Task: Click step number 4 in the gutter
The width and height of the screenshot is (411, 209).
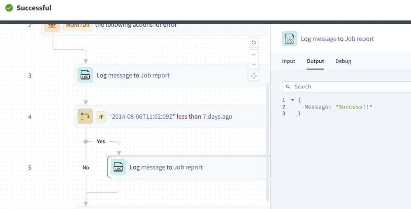Action: 30,117
